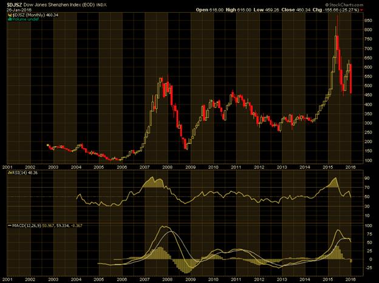This screenshot has height=283, width=379.
Task: Click 2003 below the price panel
Action: click(53, 167)
